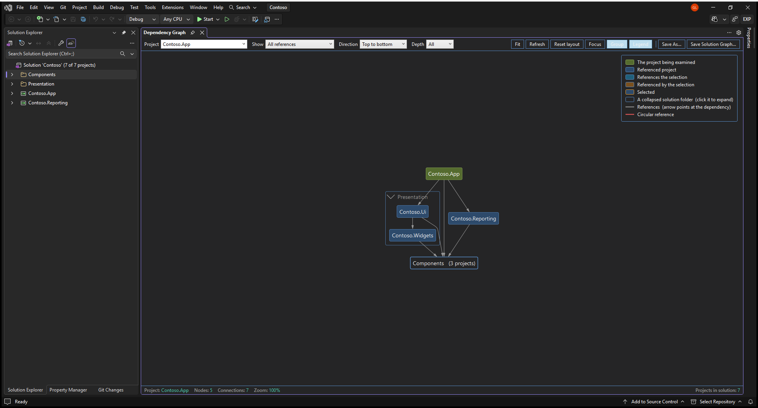
Task: Click the Save All toolbar icon
Action: click(83, 19)
